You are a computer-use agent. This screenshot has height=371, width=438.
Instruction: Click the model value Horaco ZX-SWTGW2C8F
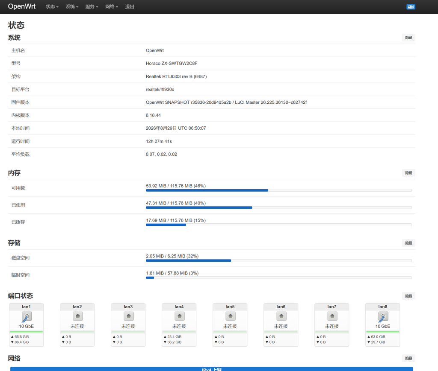click(x=172, y=63)
